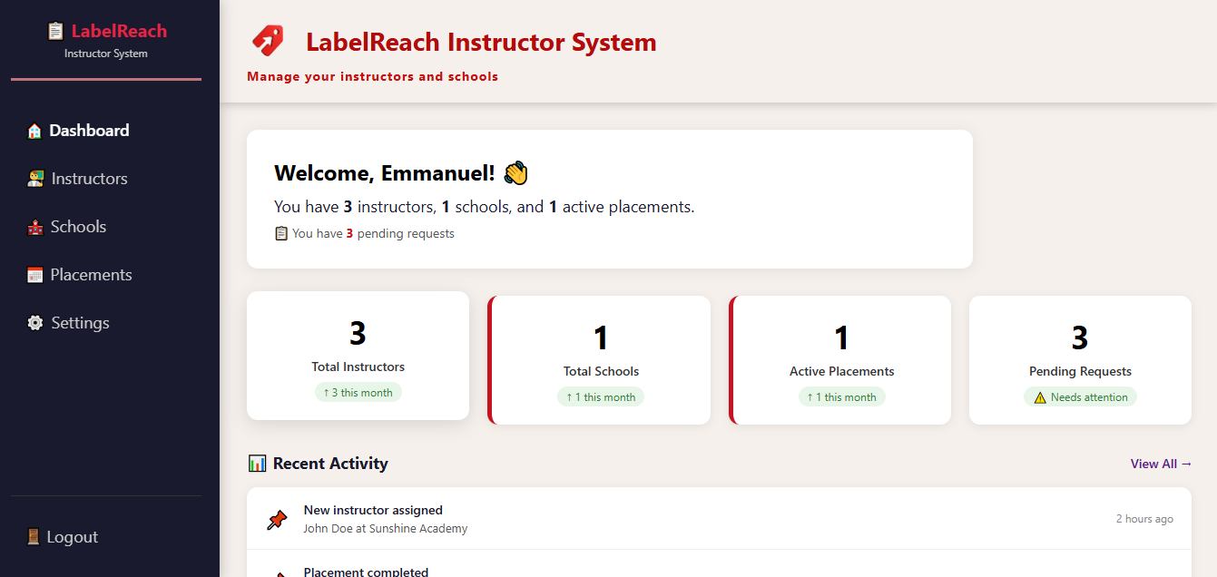Screen dimensions: 1217x577
Task: Open the Total Schools stat card
Action: click(x=599, y=360)
